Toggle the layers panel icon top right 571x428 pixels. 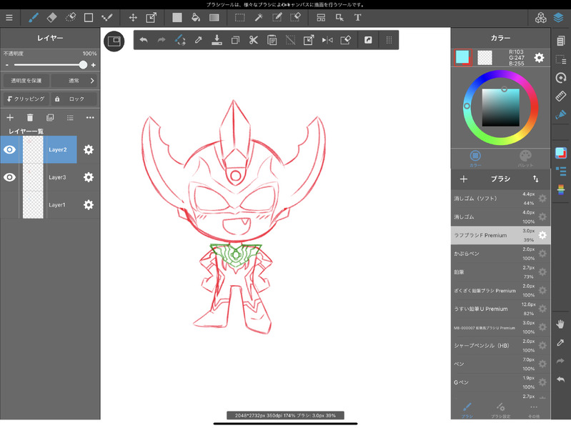click(x=558, y=17)
